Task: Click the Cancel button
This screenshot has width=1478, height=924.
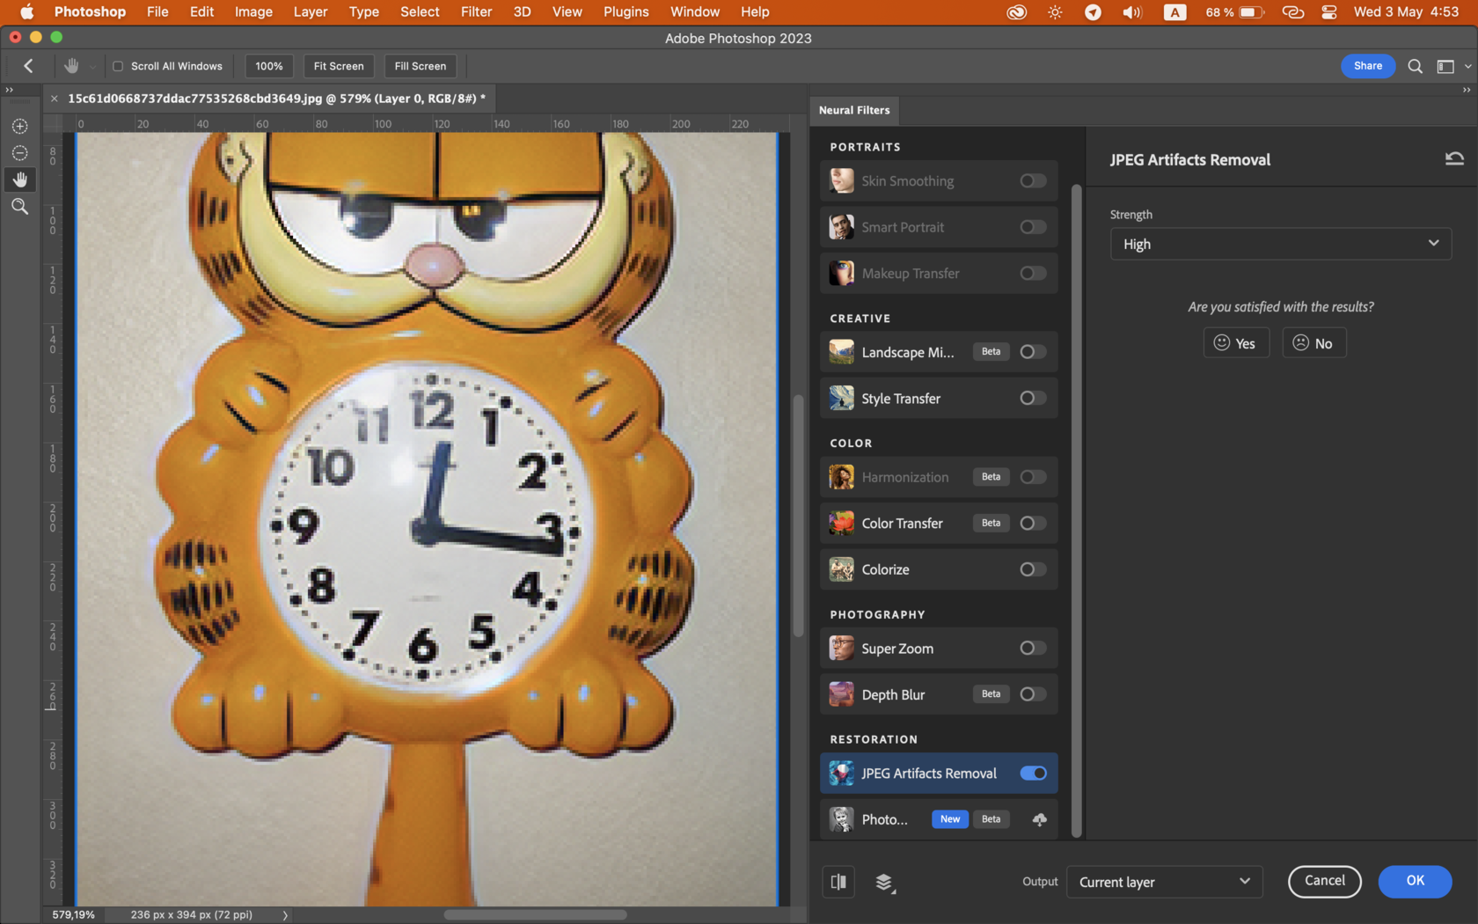Action: [1324, 881]
